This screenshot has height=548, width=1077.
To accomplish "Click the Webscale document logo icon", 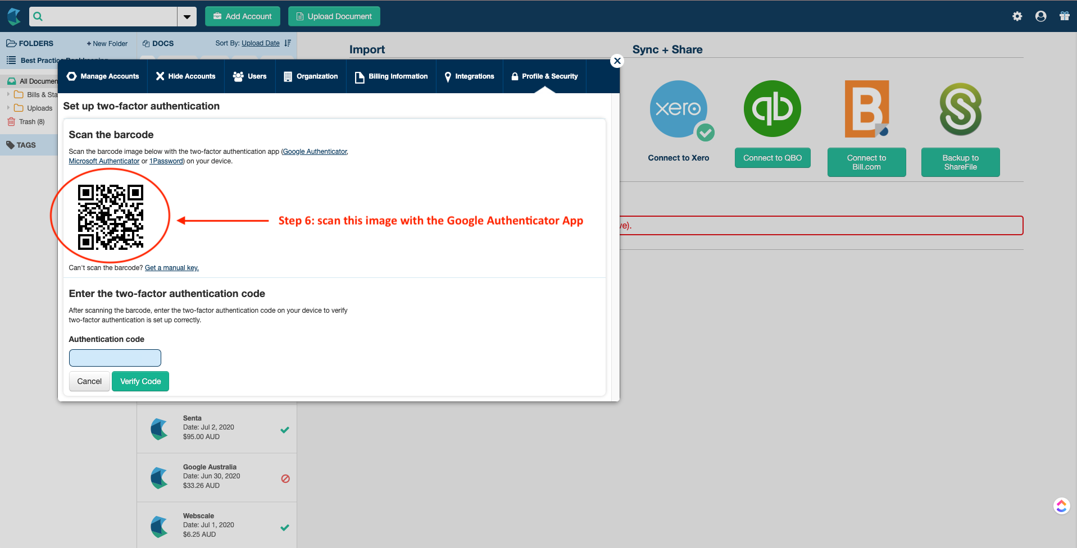I will tap(160, 527).
